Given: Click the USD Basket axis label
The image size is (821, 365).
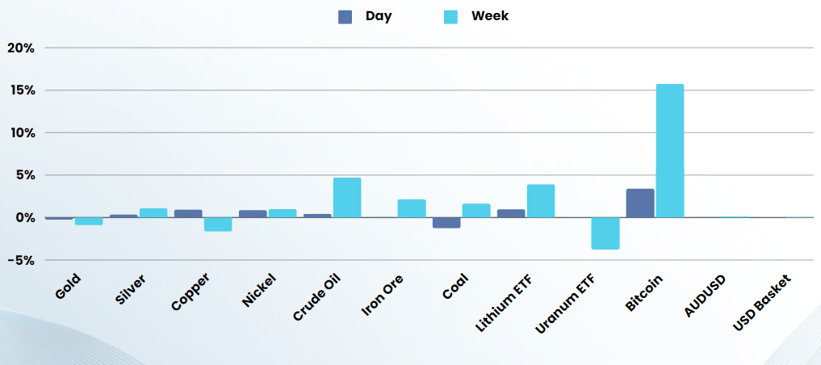Looking at the screenshot, I should pyautogui.click(x=761, y=301).
